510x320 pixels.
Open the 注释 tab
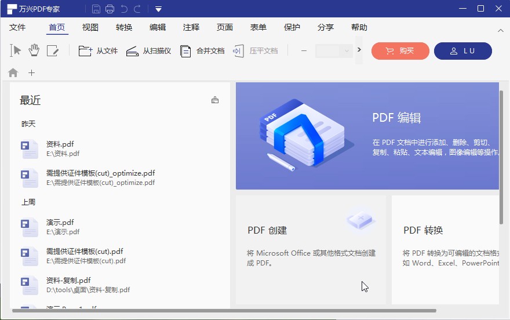point(191,27)
